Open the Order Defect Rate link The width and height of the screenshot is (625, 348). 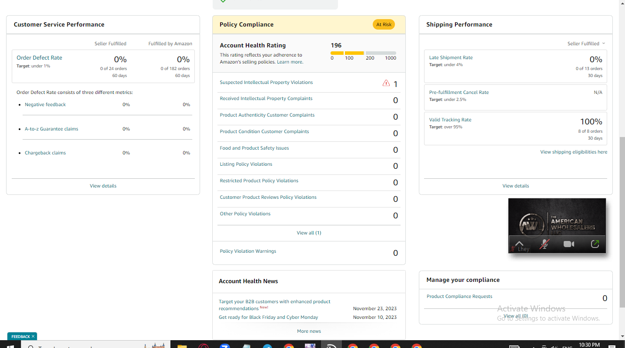[x=39, y=57]
